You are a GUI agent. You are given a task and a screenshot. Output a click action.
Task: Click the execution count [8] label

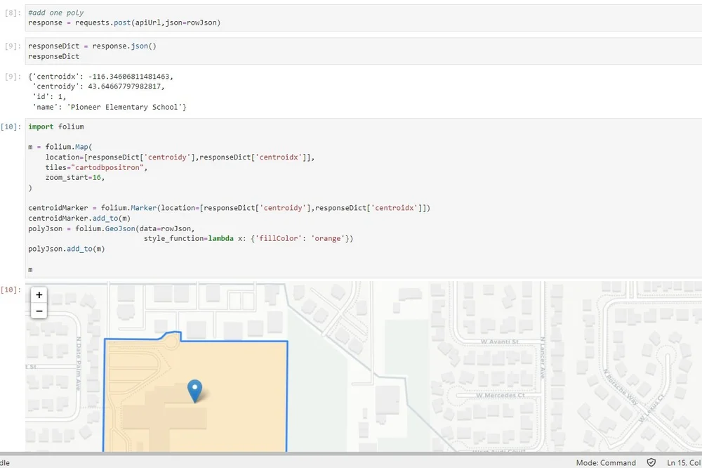click(11, 12)
